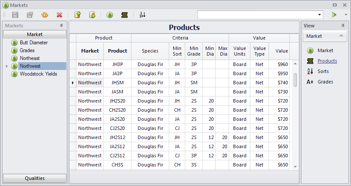
Task: Select the CH2S20 product cell
Action: (118, 110)
